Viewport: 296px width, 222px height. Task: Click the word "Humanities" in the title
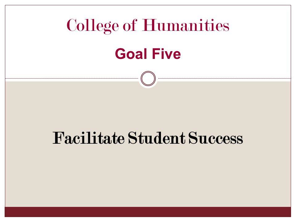click(x=186, y=25)
